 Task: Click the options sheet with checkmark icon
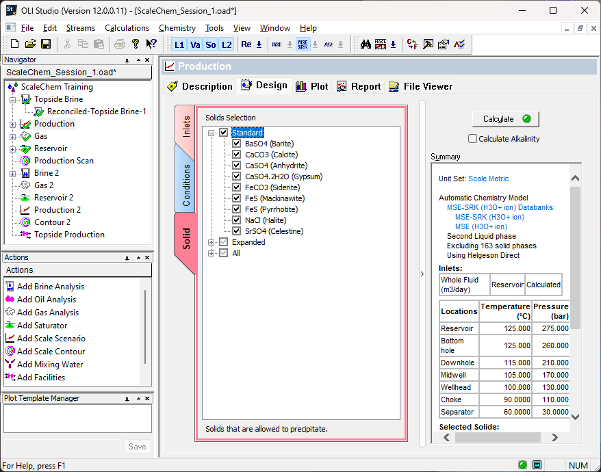tap(444, 45)
